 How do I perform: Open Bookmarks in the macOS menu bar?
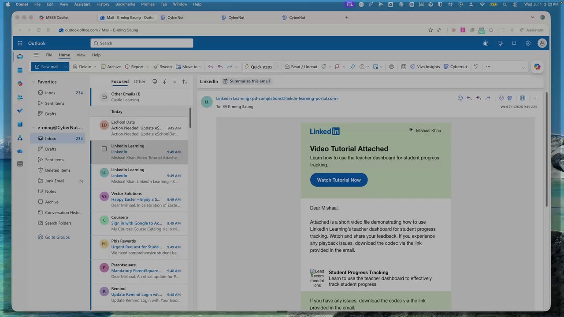coord(125,4)
